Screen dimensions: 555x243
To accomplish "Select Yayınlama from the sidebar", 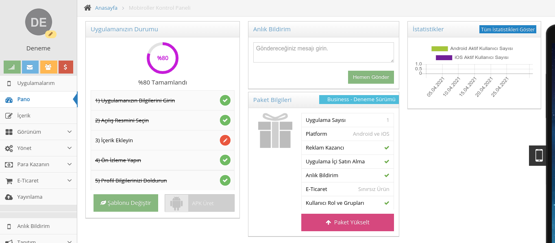I will coord(29,197).
